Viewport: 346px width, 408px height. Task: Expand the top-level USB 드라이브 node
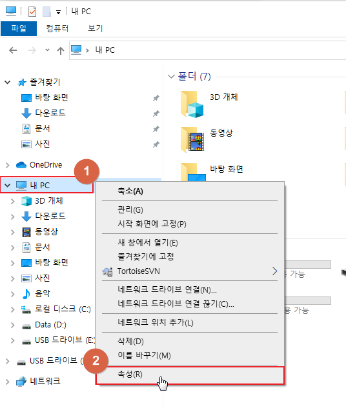(7, 361)
